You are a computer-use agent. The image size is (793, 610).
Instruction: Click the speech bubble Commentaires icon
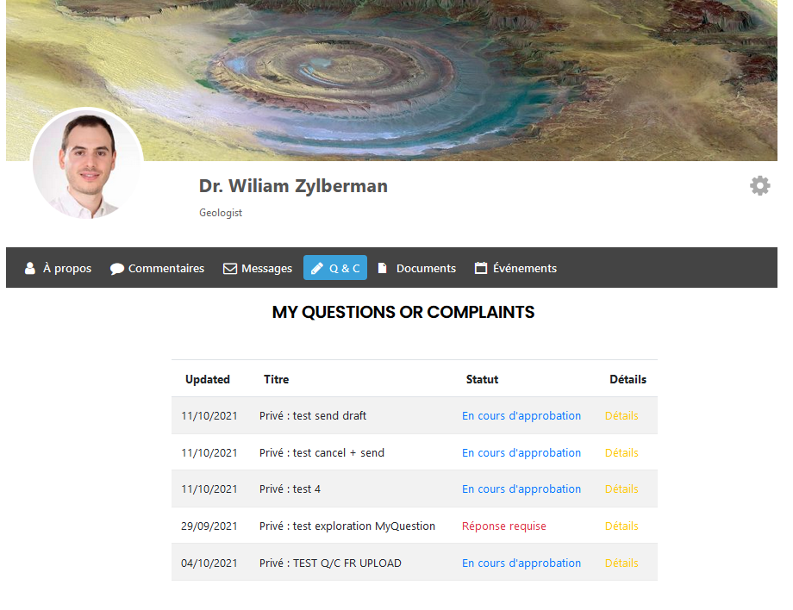pyautogui.click(x=117, y=268)
